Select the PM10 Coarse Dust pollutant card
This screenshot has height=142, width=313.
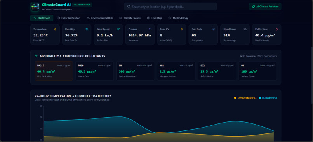94,71
